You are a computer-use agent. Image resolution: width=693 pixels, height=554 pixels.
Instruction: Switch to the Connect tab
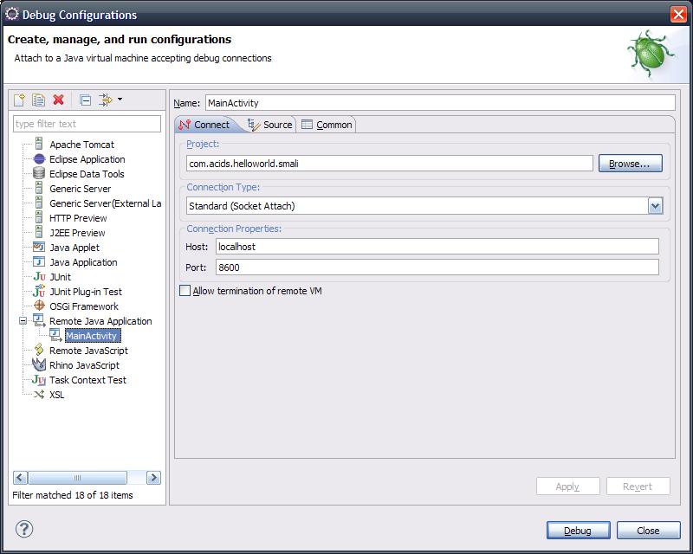[204, 125]
